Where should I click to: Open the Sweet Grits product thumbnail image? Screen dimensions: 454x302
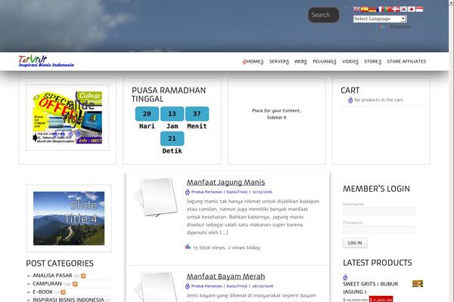pyautogui.click(x=418, y=284)
